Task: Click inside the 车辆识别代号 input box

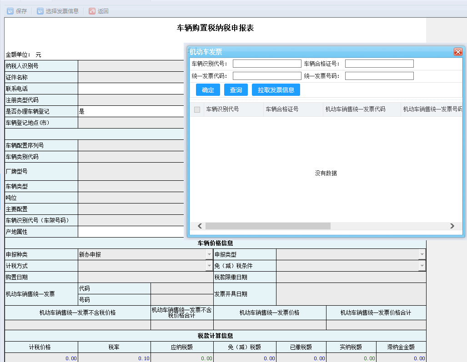Action: [267, 63]
